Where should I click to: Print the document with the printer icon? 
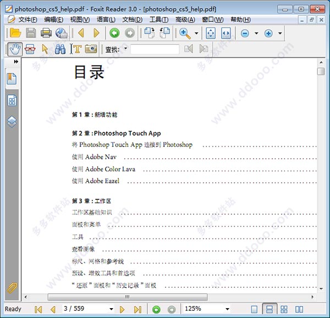[46, 33]
